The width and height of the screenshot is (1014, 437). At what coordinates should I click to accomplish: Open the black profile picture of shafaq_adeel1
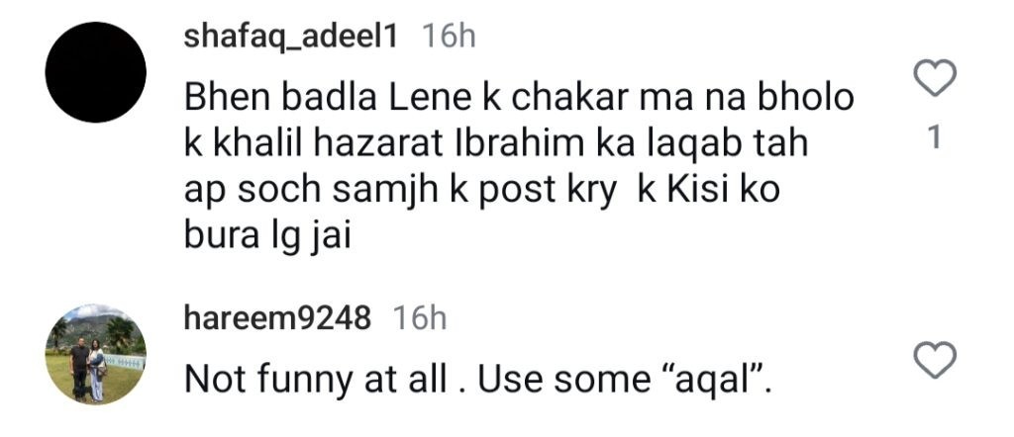(x=96, y=72)
